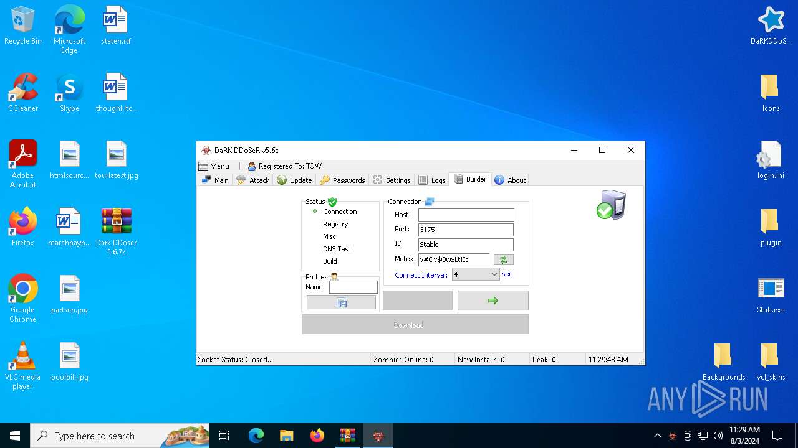The height and width of the screenshot is (448, 798).
Task: Click the Mutex input field
Action: 453,259
